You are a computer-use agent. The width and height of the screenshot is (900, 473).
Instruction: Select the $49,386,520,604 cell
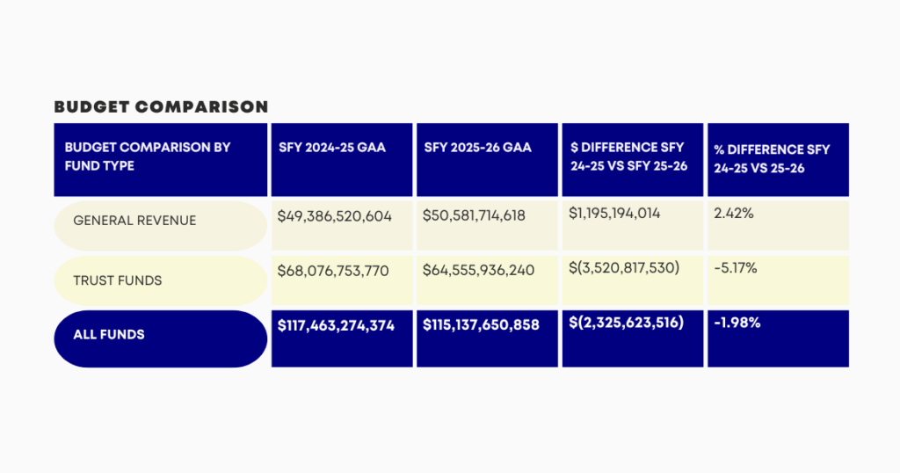pos(342,225)
